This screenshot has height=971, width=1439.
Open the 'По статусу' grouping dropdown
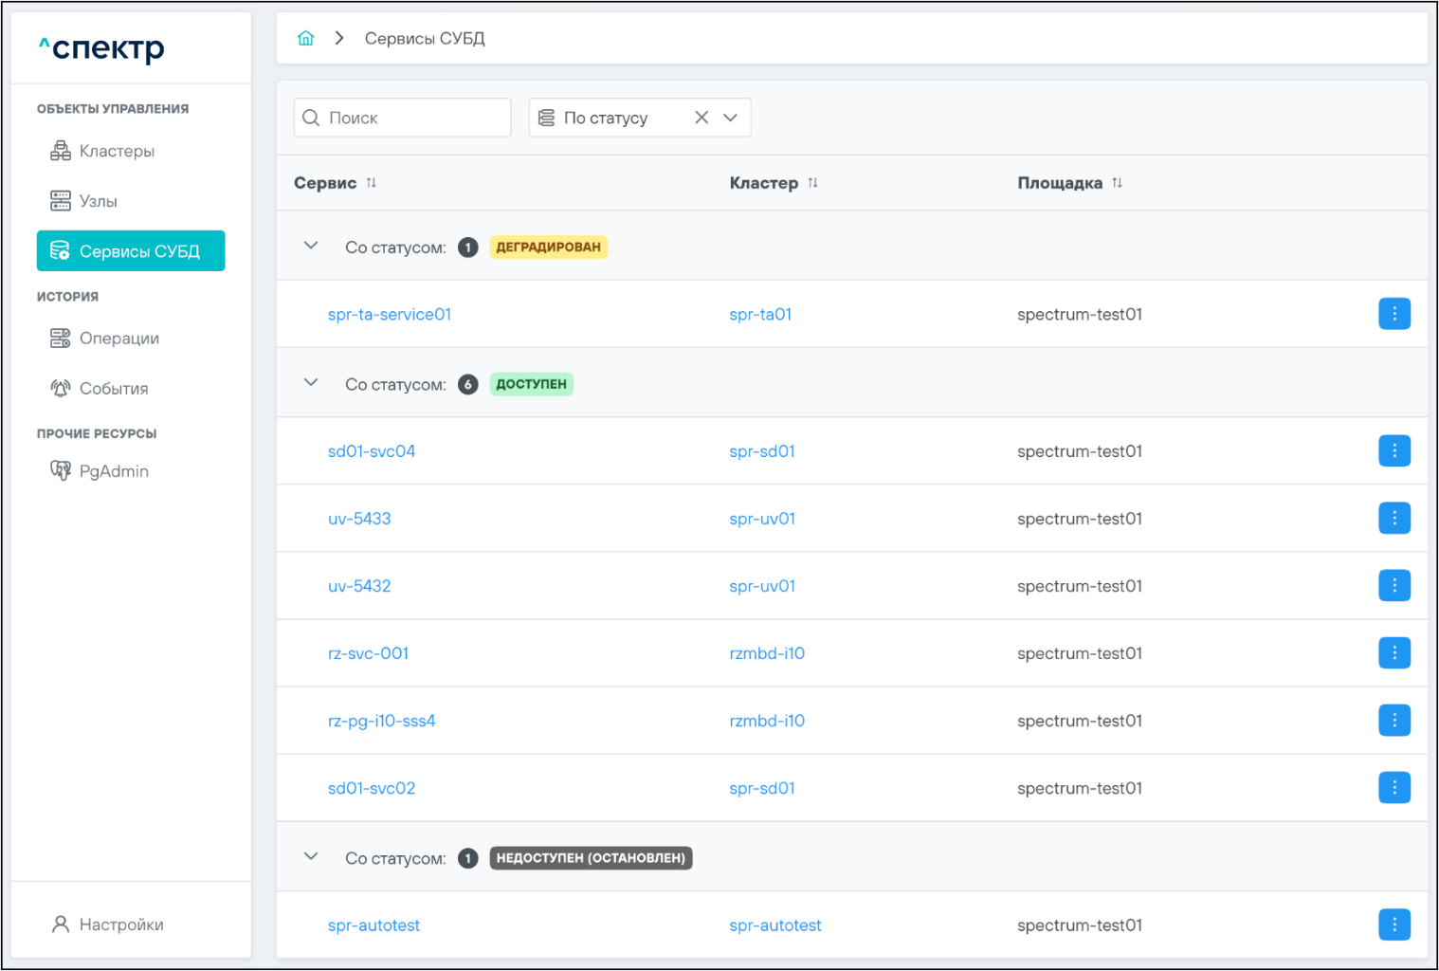pos(730,118)
